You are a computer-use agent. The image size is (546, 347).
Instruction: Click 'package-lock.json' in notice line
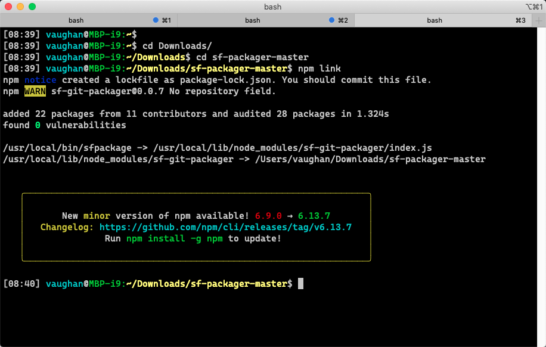coord(225,80)
